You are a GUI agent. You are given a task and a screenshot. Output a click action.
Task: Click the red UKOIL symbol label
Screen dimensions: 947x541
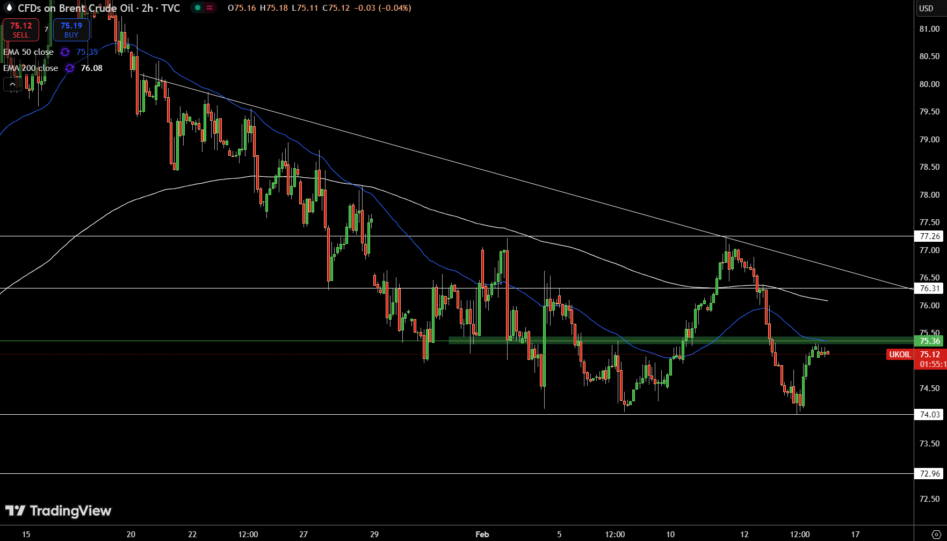(900, 355)
